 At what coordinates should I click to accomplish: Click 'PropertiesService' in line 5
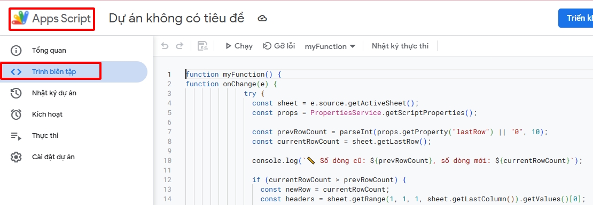(x=345, y=113)
